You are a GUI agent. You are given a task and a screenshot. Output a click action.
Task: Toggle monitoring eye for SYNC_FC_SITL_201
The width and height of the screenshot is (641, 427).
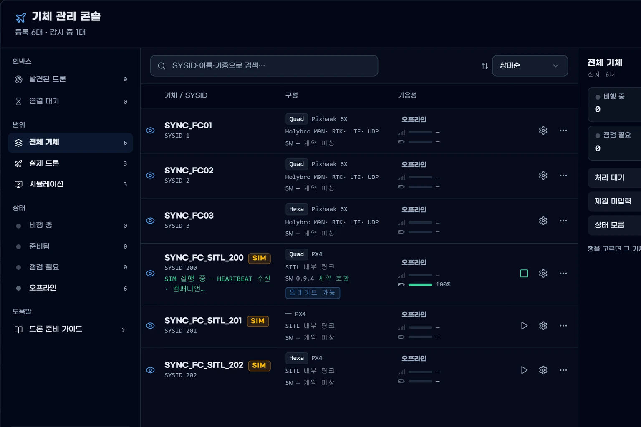tap(150, 326)
